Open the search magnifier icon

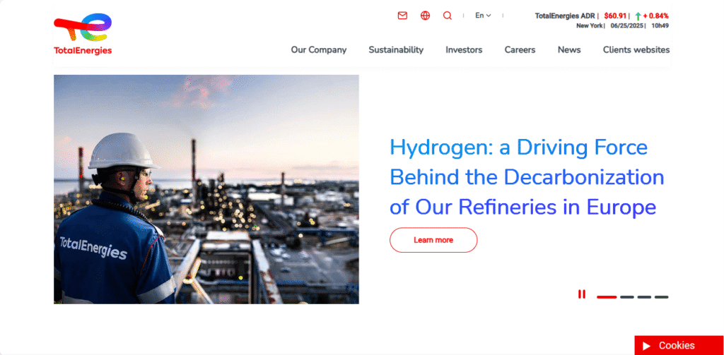coord(448,16)
